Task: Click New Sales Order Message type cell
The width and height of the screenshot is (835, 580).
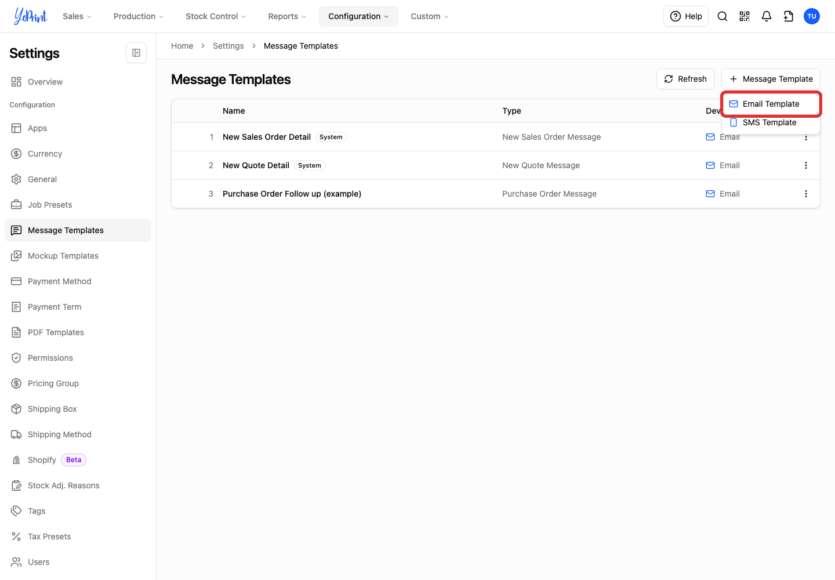Action: pos(551,137)
